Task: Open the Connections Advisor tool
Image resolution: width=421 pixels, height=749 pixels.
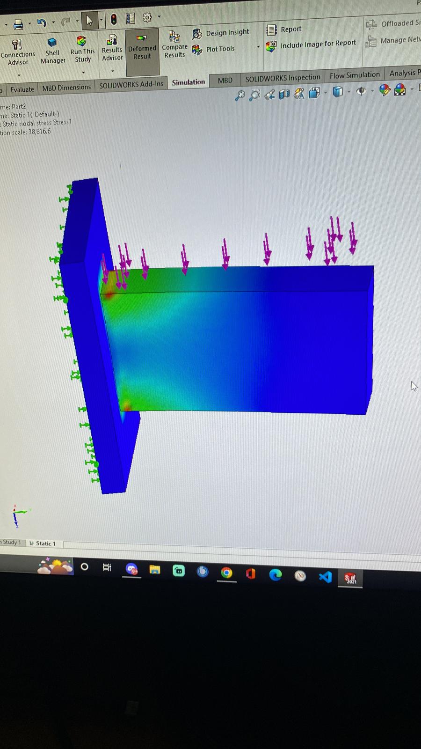Action: coord(17,52)
